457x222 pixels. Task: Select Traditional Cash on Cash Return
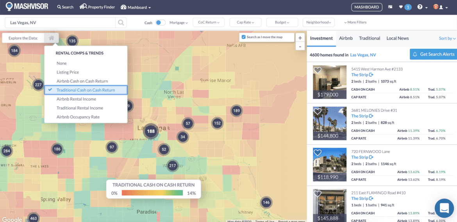coord(86,90)
